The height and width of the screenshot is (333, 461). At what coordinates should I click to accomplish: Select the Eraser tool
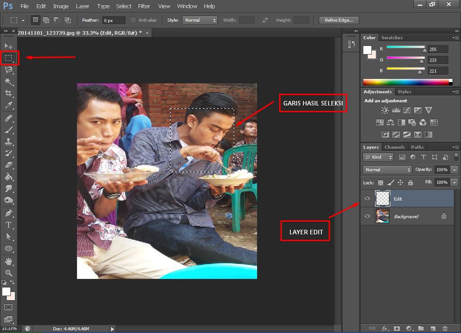9,165
